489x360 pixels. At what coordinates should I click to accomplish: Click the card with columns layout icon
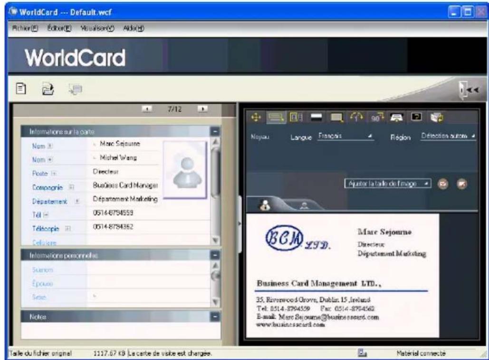coord(296,117)
